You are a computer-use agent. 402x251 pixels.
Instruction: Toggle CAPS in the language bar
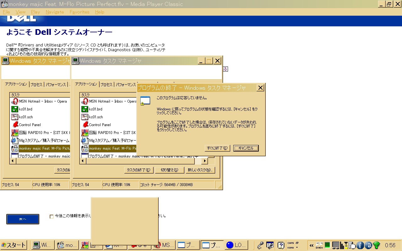(x=291, y=243)
